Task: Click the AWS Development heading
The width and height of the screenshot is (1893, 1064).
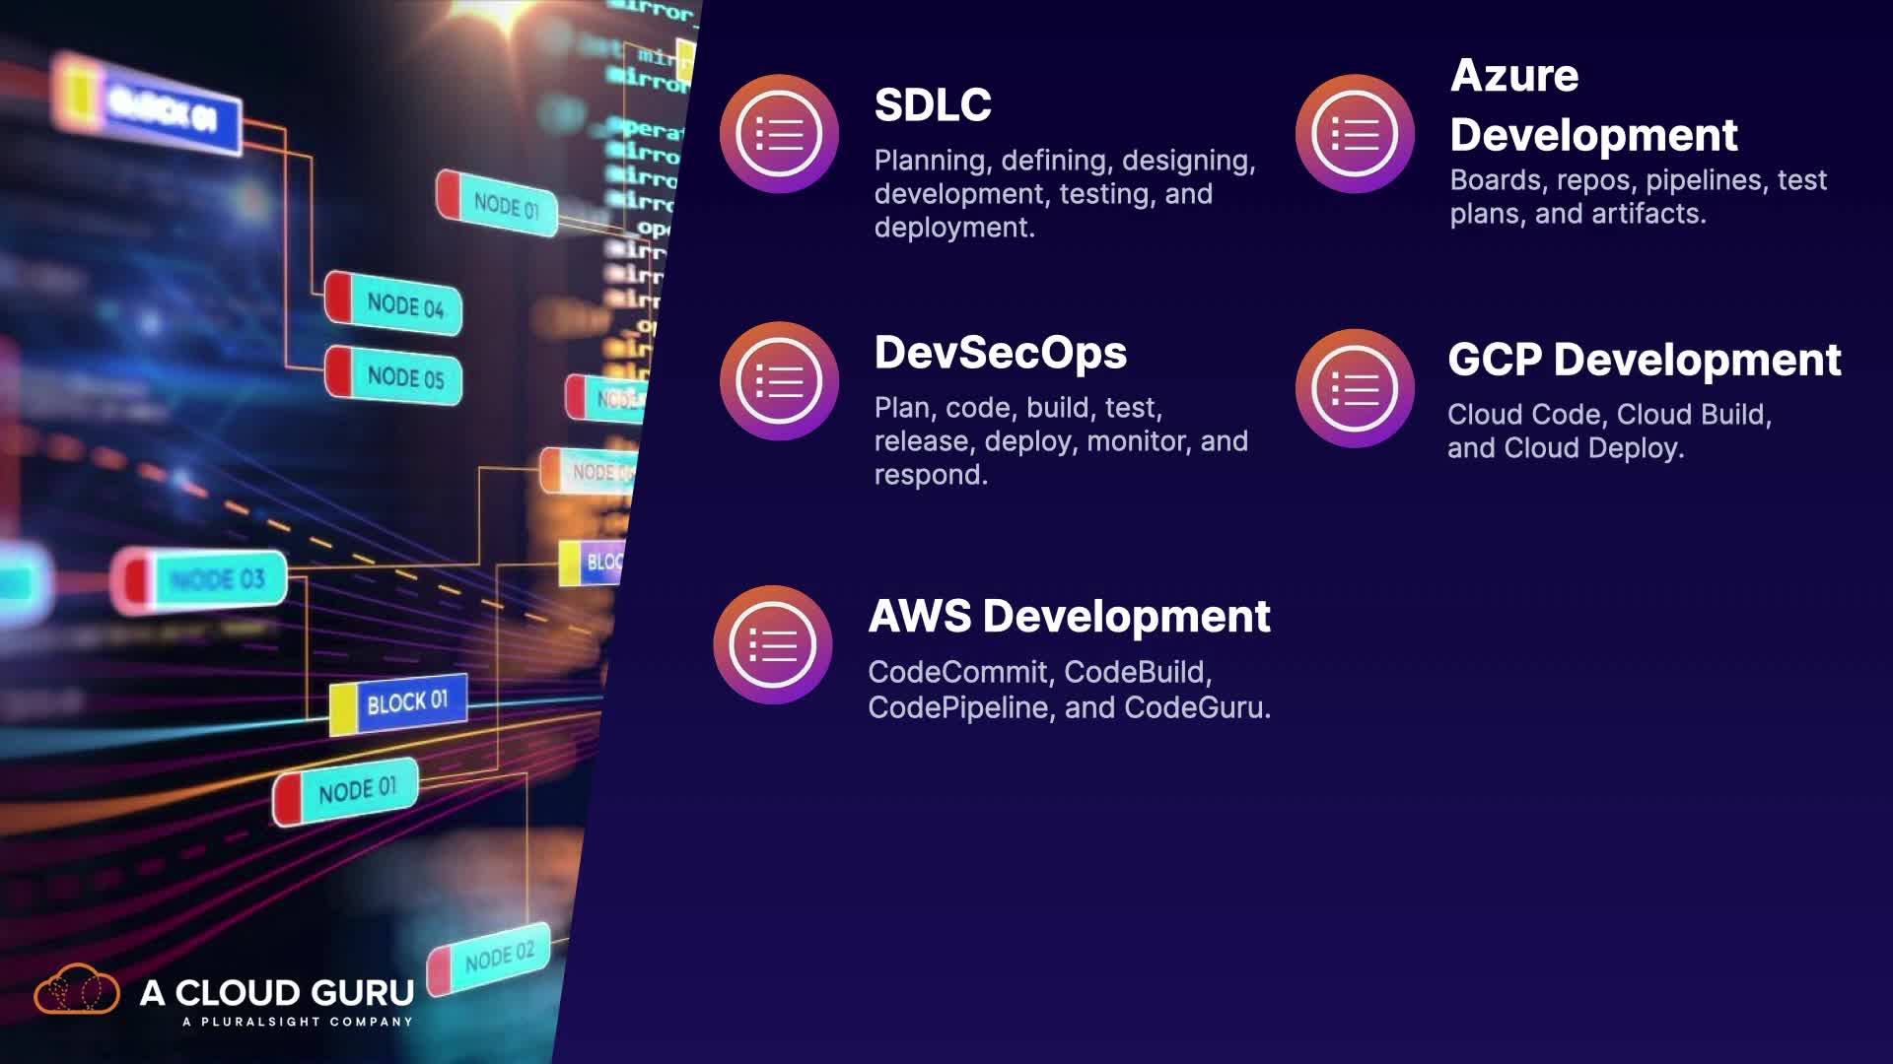Action: [x=1069, y=617]
